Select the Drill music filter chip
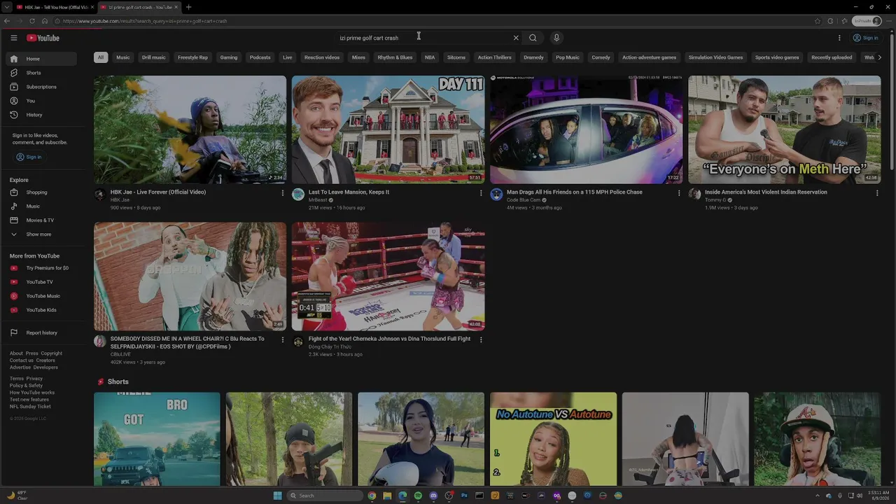Viewport: 896px width, 504px height. 154,57
